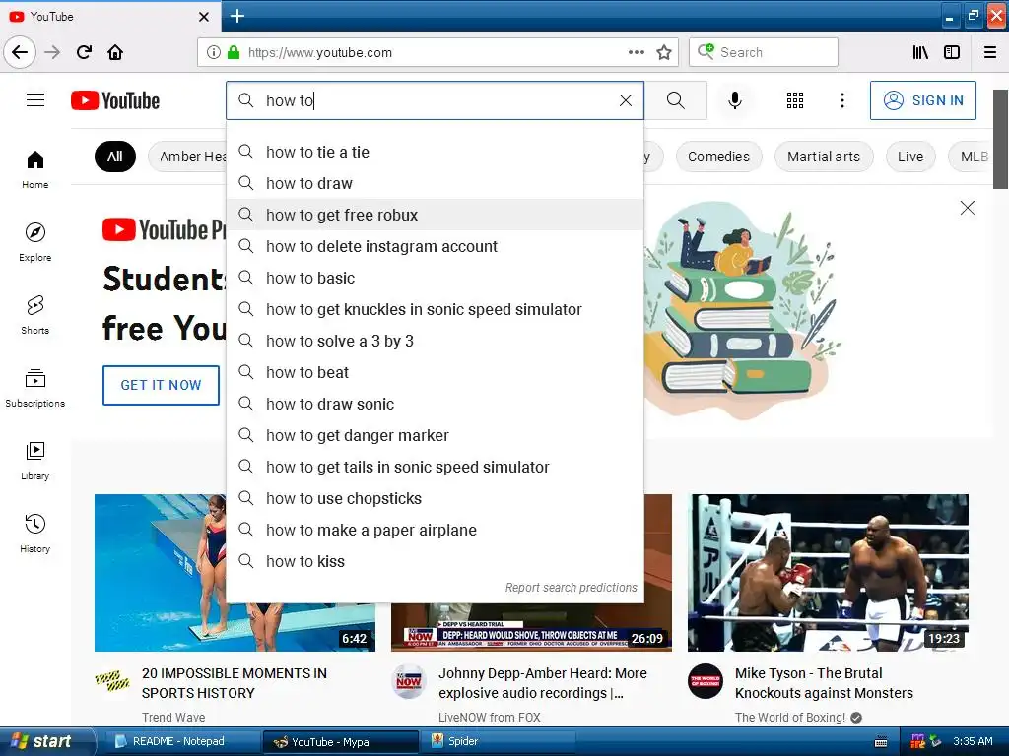This screenshot has width=1009, height=756.
Task: Select the 'Martial arts' filter chip
Action: pos(824,157)
